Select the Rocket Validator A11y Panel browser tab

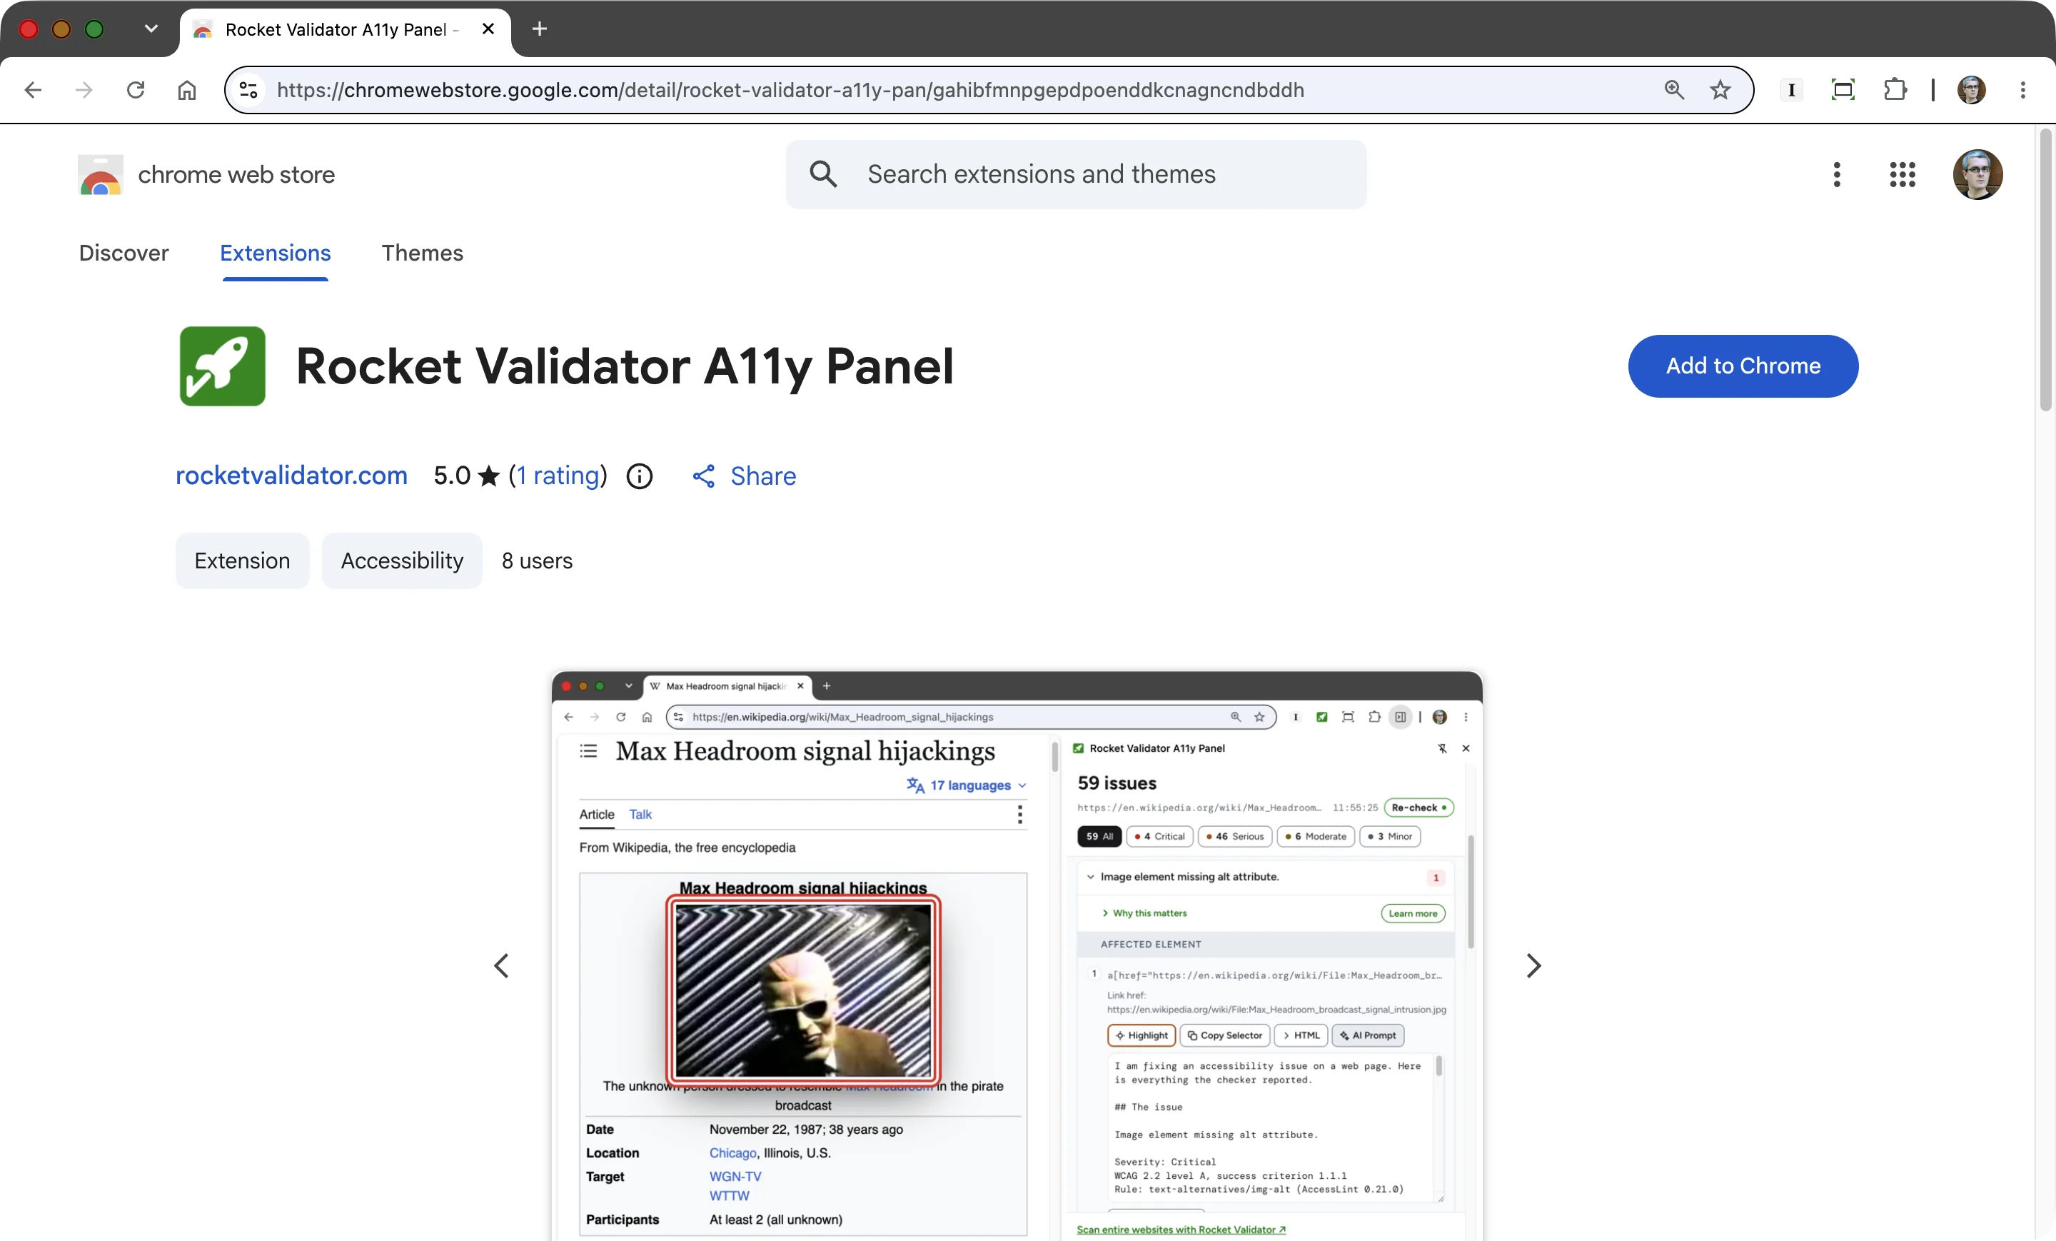pos(345,30)
